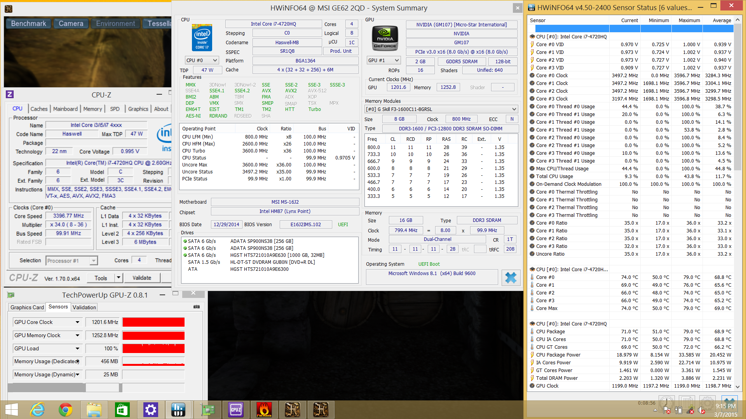Click the CPU-Z Tools button
The image size is (746, 419).
tap(101, 278)
